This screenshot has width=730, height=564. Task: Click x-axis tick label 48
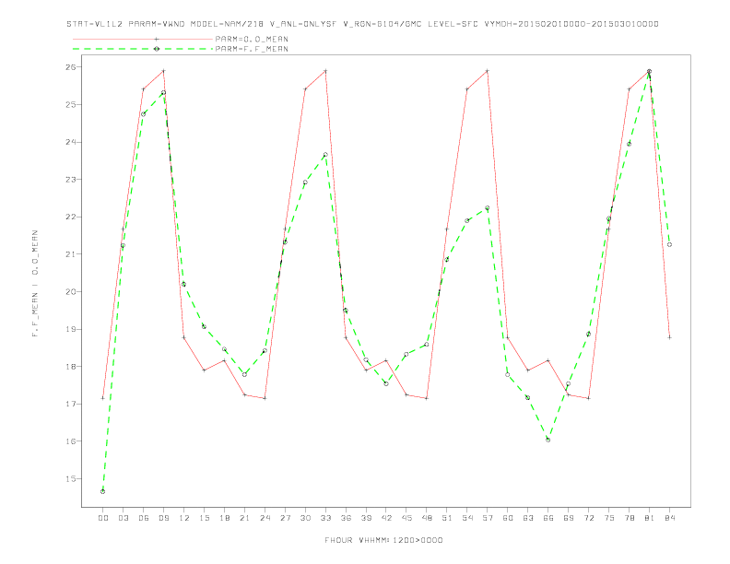point(427,518)
